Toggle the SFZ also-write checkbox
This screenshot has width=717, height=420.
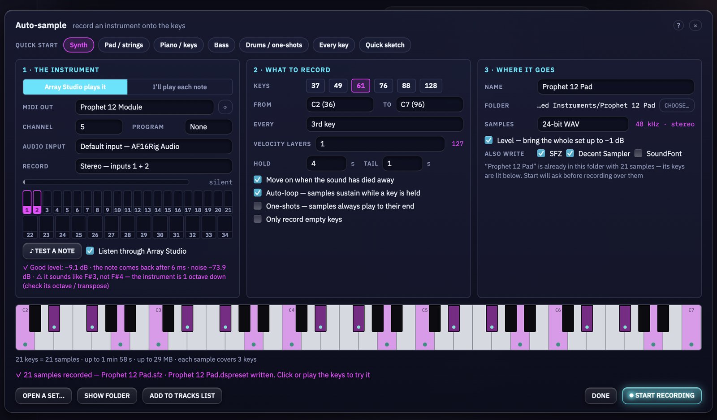tap(541, 154)
